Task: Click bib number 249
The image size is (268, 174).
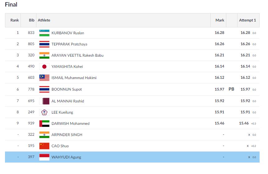Action: pyautogui.click(x=31, y=112)
